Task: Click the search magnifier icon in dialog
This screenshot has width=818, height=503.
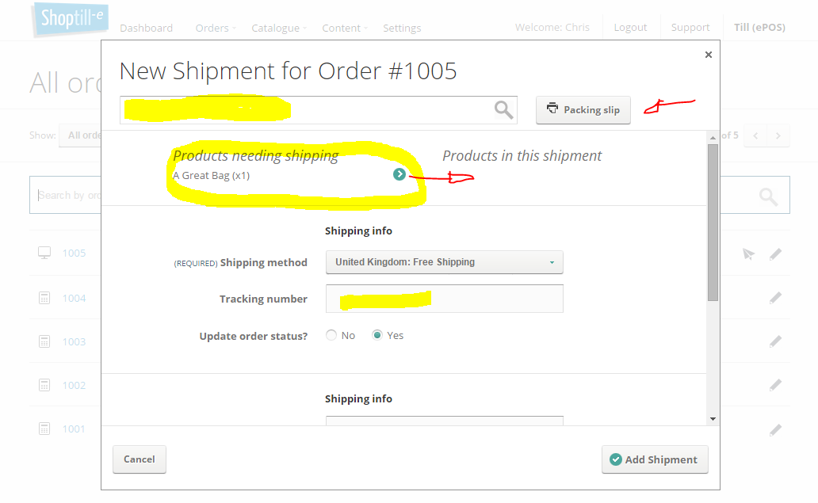Action: pos(503,110)
